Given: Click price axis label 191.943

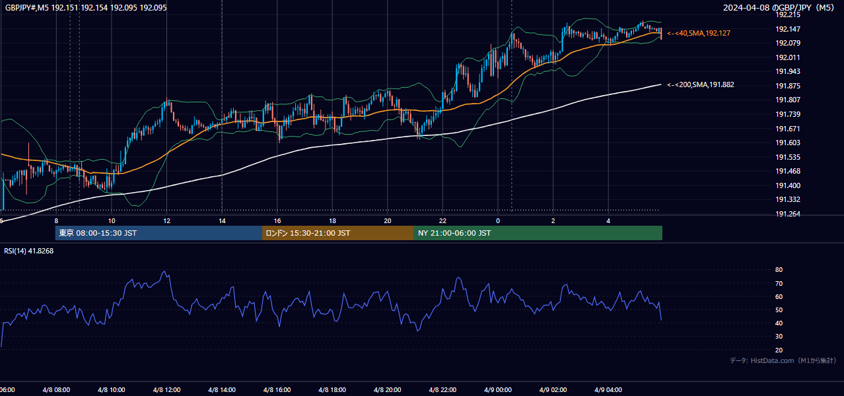Looking at the screenshot, I should point(787,71).
